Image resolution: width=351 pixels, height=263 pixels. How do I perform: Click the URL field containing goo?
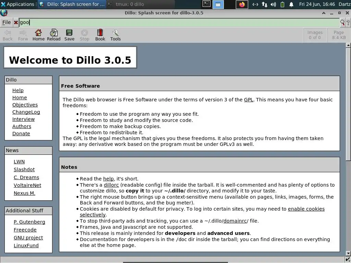click(x=179, y=22)
